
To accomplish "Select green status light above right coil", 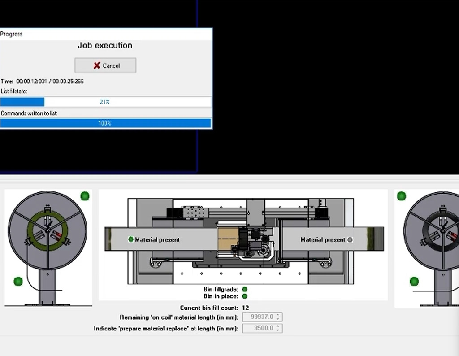I will pos(402,196).
